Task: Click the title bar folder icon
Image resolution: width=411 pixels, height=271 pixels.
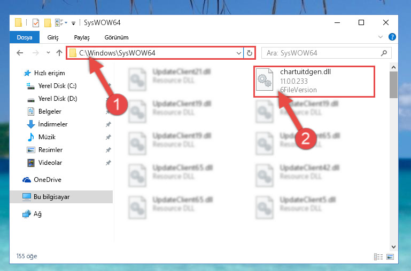Action: tap(18, 22)
